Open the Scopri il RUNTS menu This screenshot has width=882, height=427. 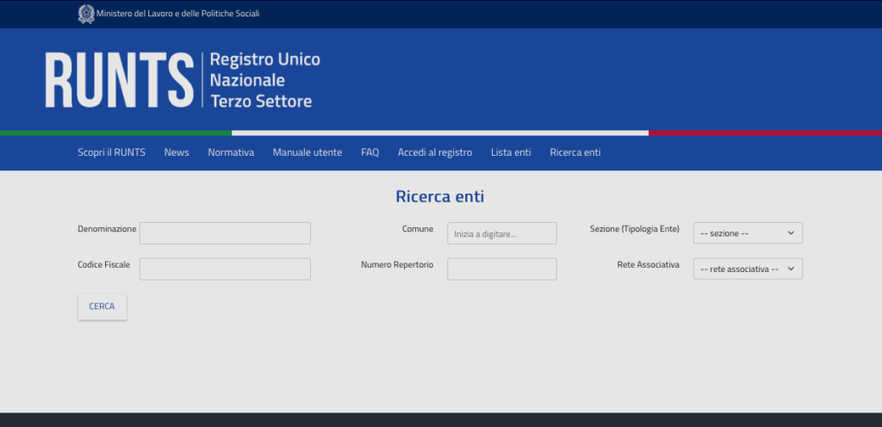111,152
